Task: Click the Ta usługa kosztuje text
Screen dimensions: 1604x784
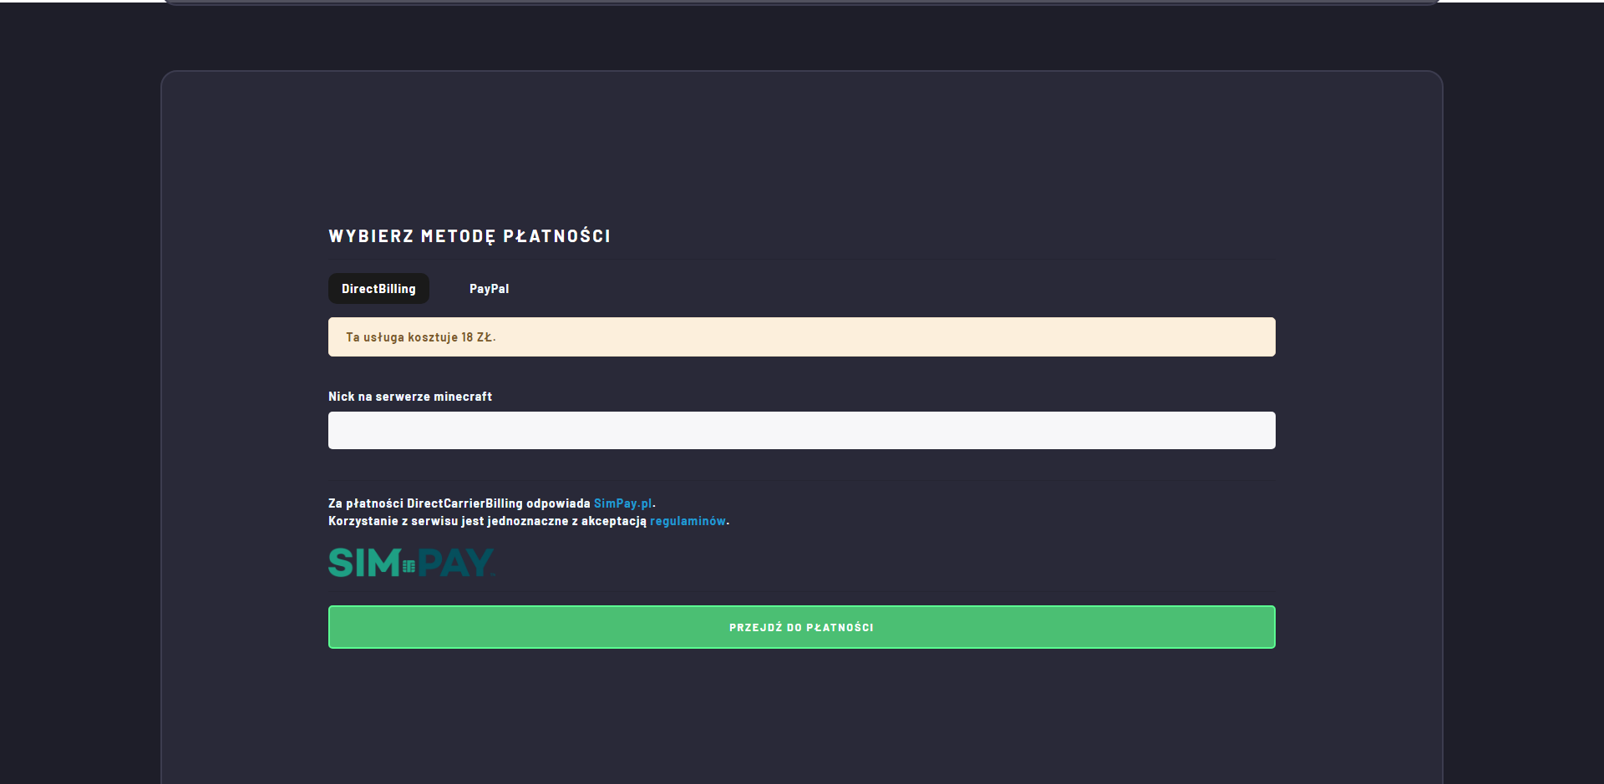Action: pos(401,337)
